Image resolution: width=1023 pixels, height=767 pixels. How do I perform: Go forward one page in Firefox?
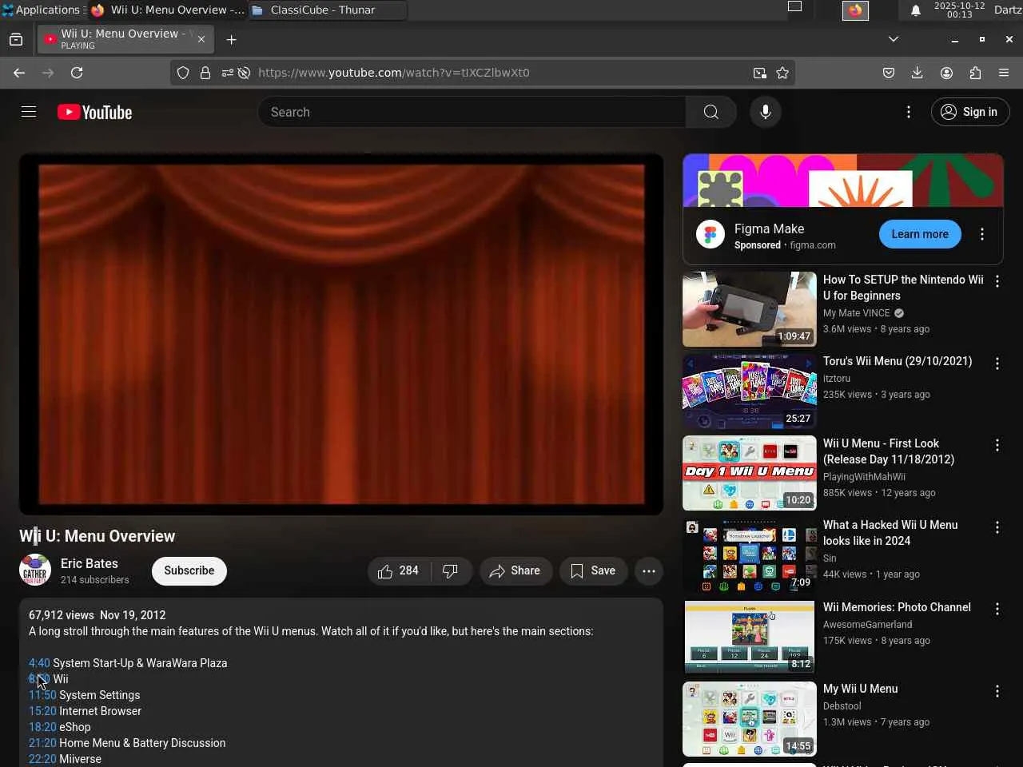click(48, 73)
